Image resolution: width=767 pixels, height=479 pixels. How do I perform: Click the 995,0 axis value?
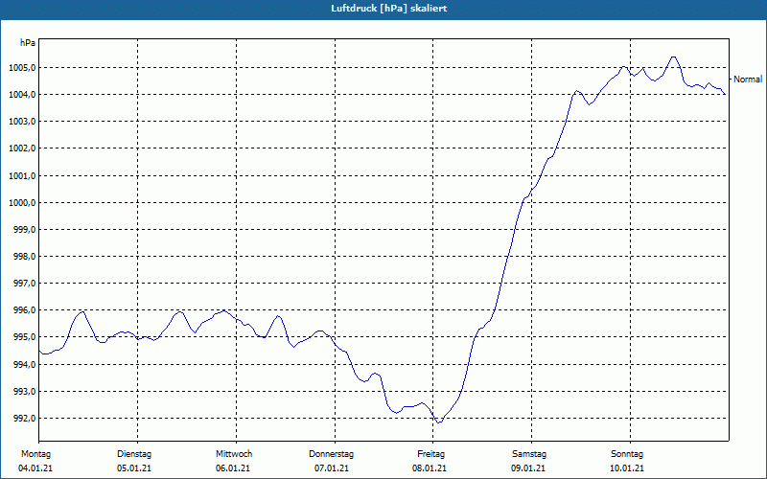pos(24,337)
